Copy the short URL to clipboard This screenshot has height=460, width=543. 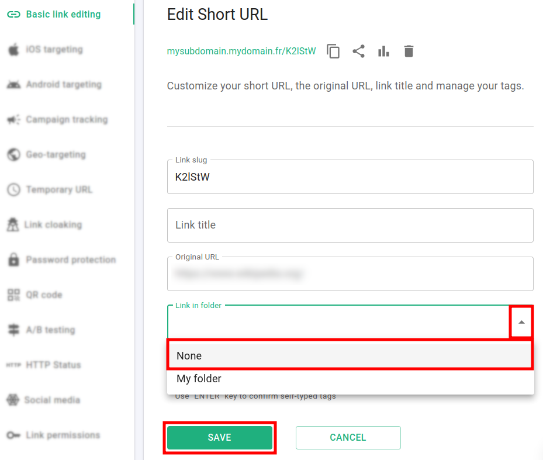[333, 51]
